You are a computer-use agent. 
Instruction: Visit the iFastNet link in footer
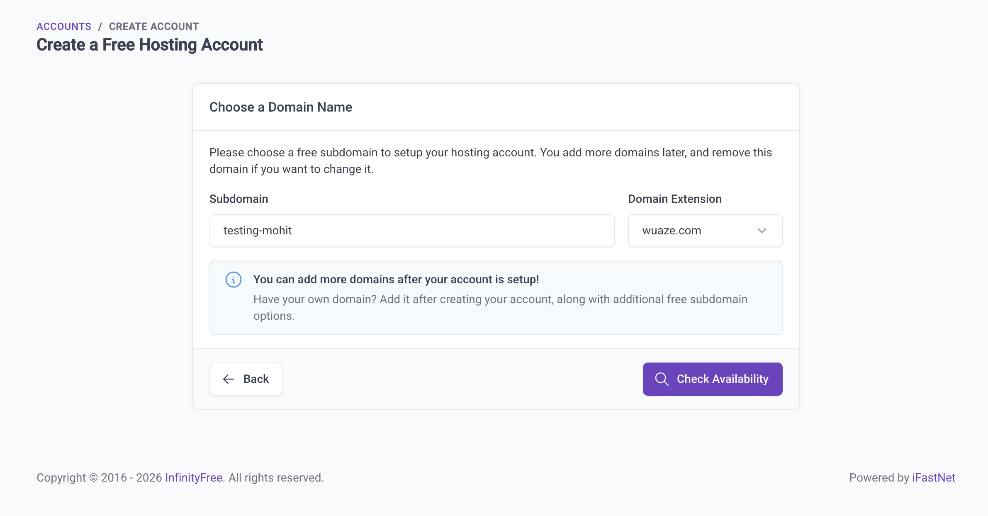933,478
